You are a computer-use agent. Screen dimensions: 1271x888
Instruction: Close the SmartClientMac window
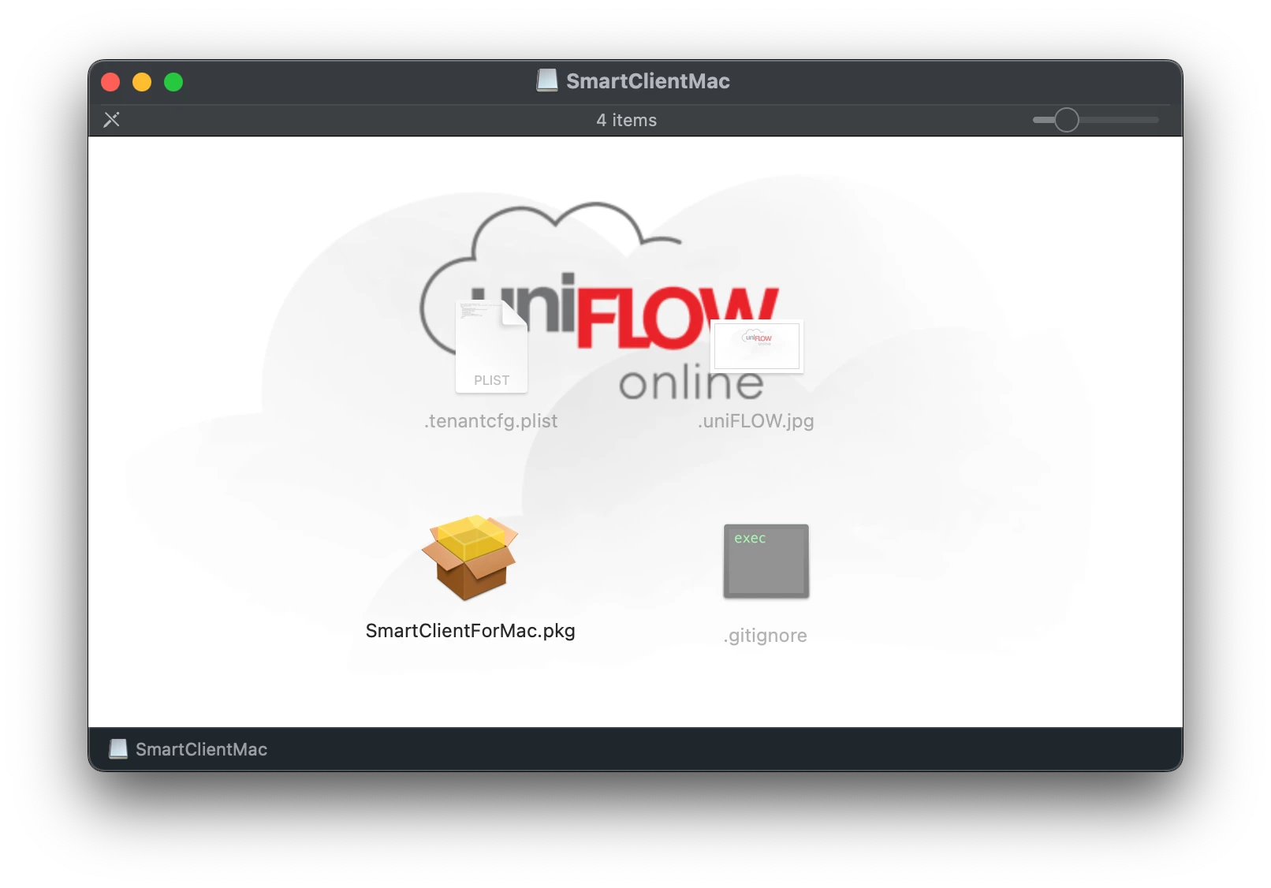(x=110, y=82)
